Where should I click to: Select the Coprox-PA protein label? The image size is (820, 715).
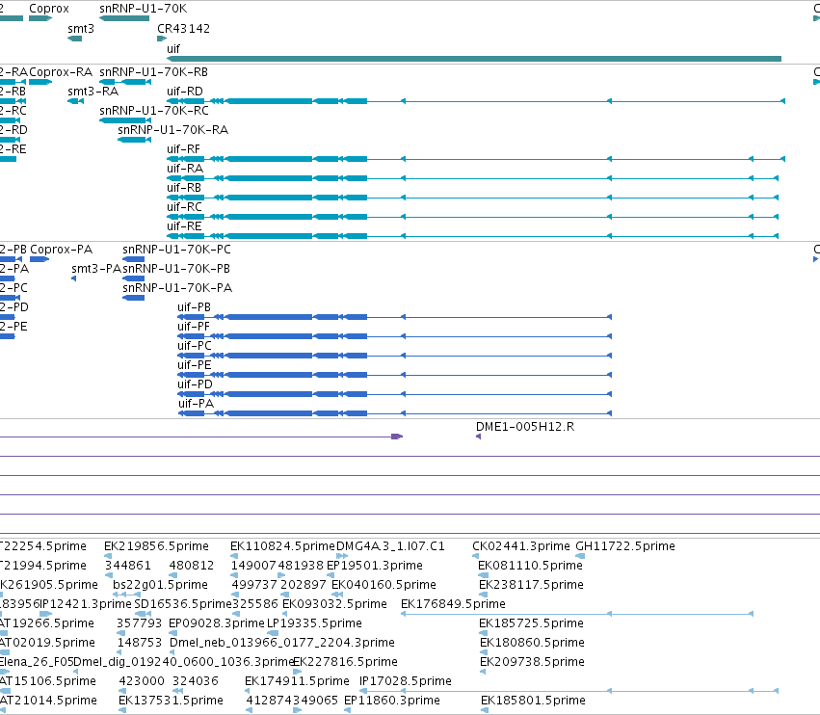click(x=61, y=250)
